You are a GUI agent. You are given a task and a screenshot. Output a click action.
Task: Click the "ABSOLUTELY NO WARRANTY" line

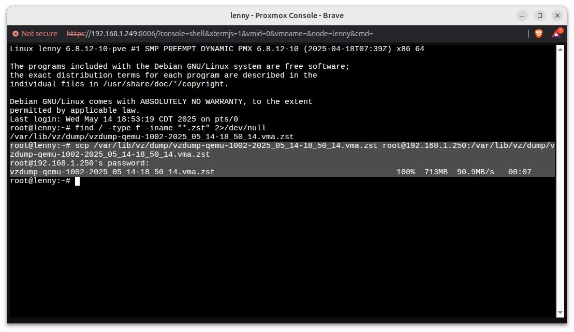pos(161,102)
